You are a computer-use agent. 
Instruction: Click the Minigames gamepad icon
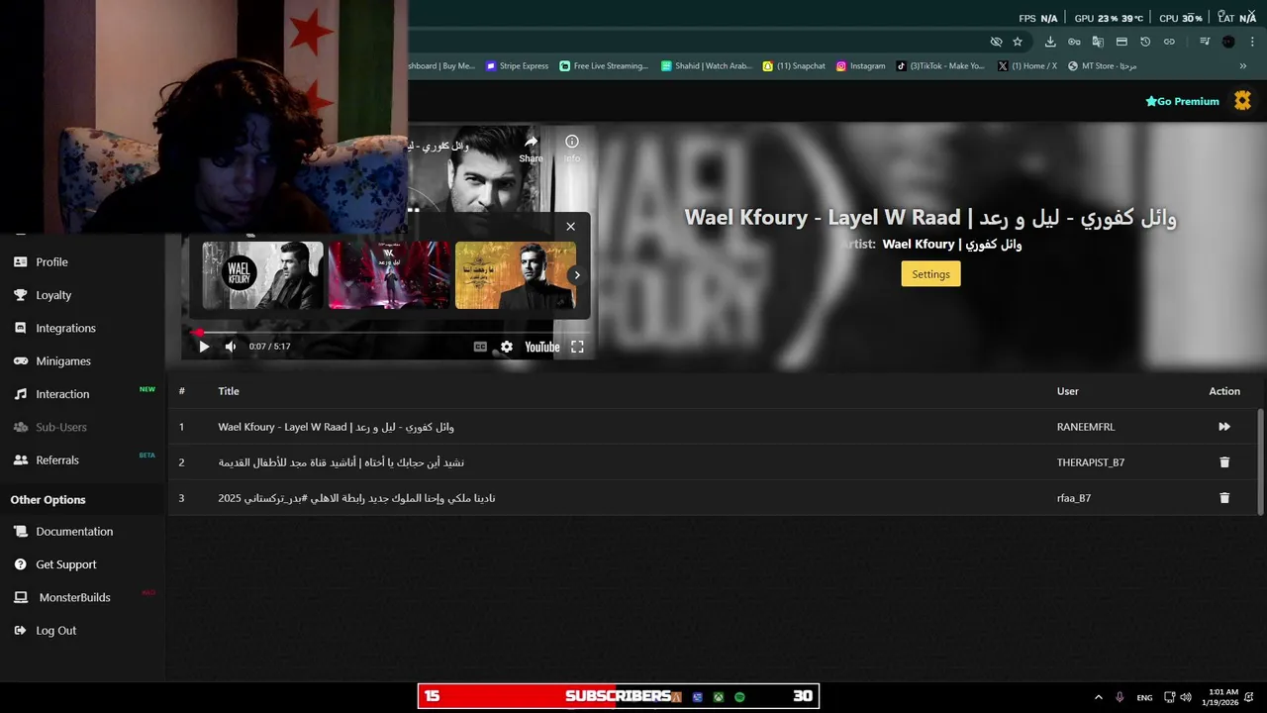20,361
